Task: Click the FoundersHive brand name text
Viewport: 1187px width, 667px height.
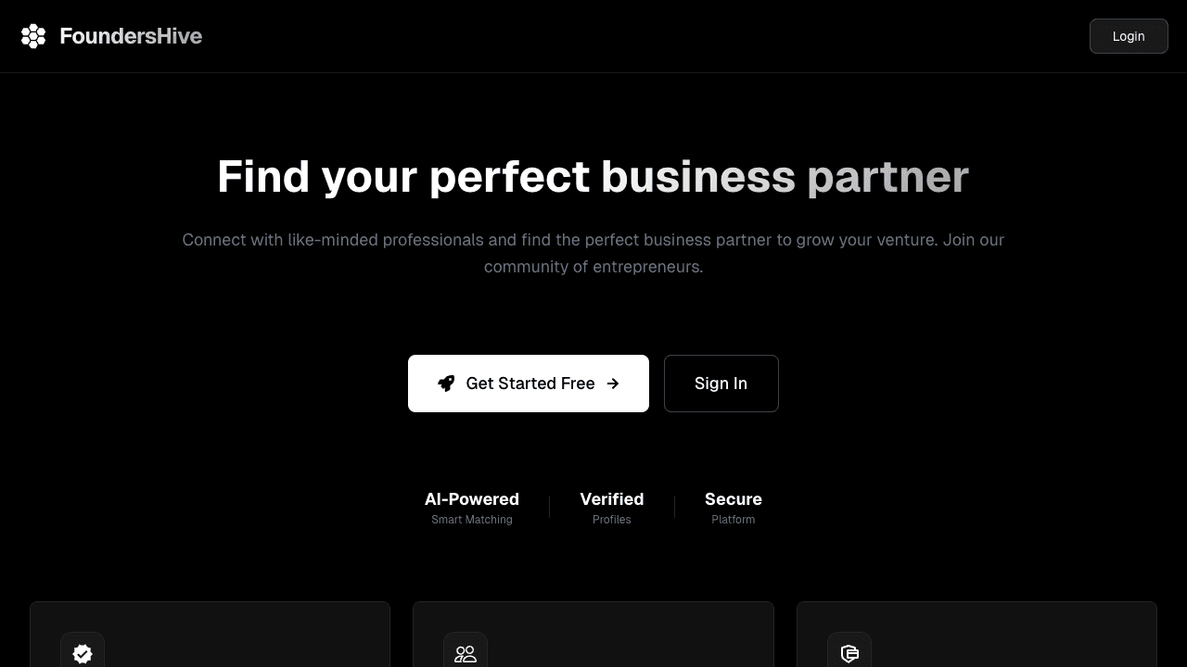Action: point(131,36)
